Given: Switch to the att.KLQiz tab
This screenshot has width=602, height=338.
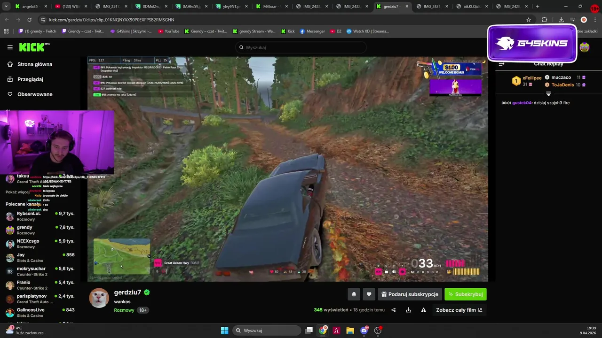Looking at the screenshot, I should [472, 7].
